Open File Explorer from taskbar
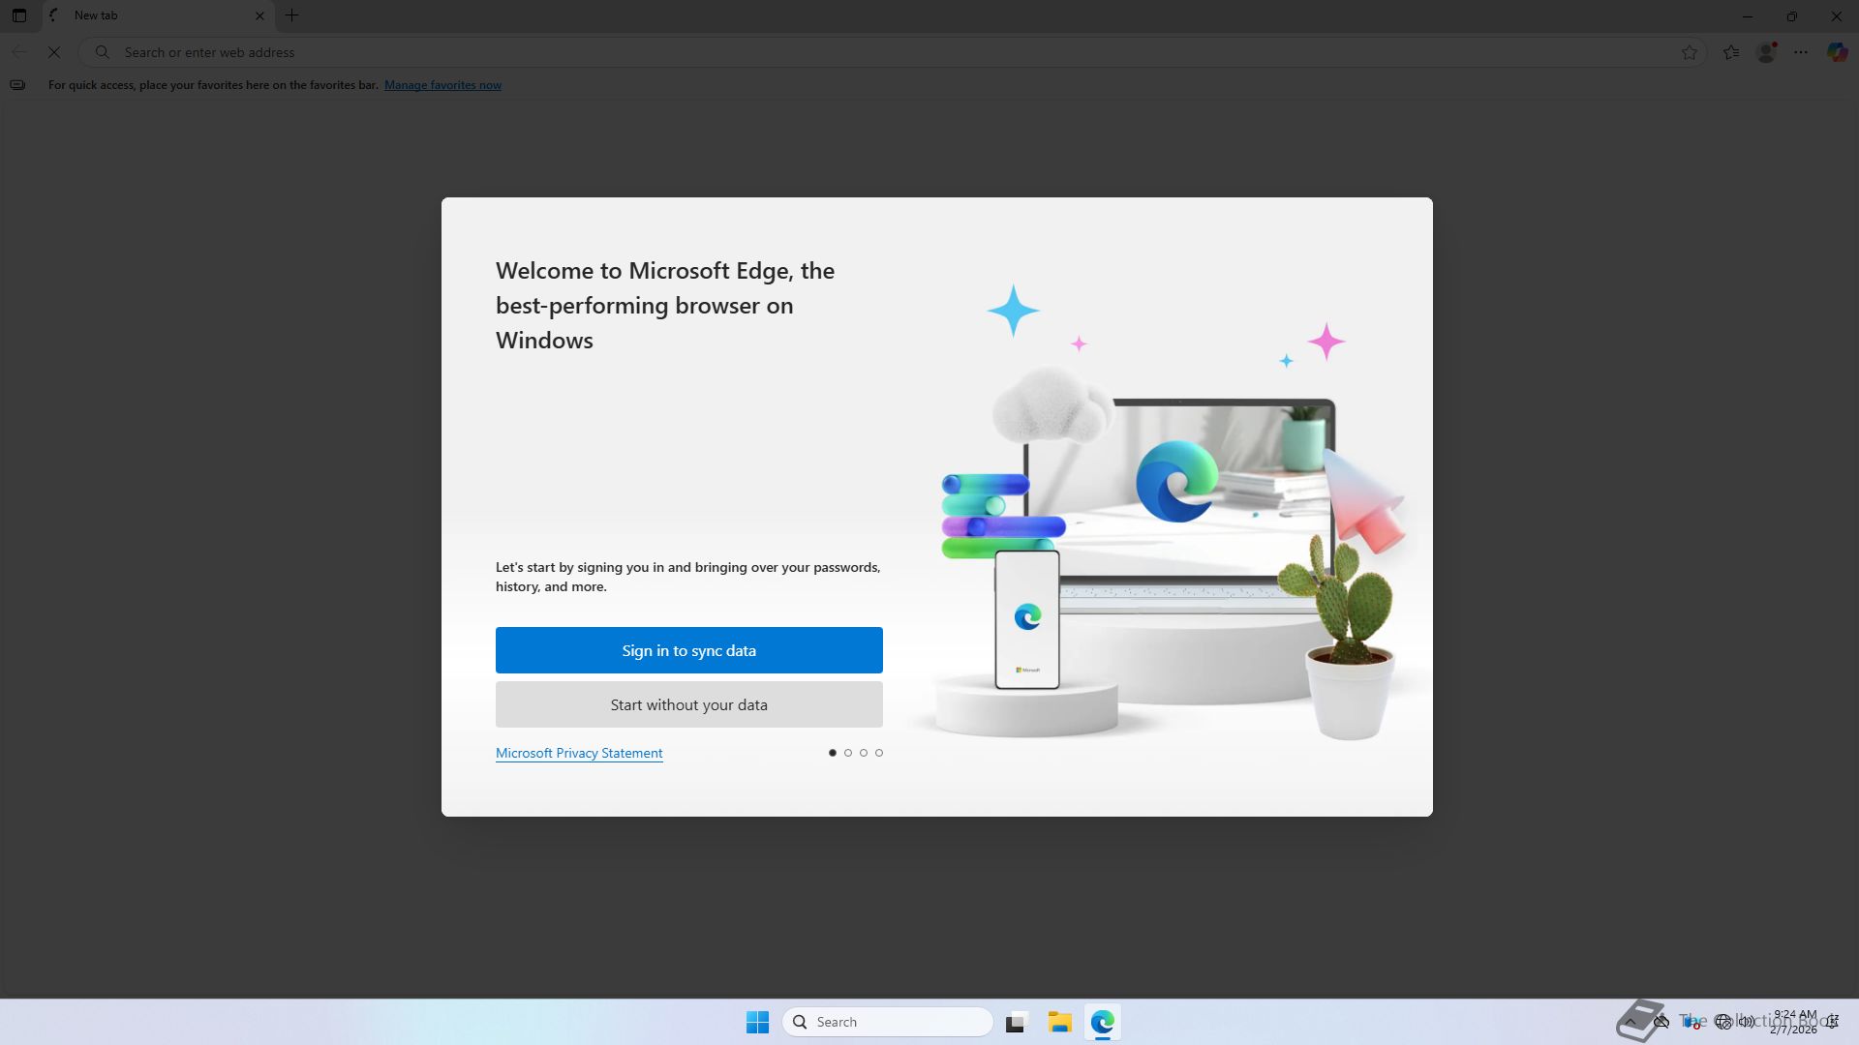 [x=1059, y=1022]
